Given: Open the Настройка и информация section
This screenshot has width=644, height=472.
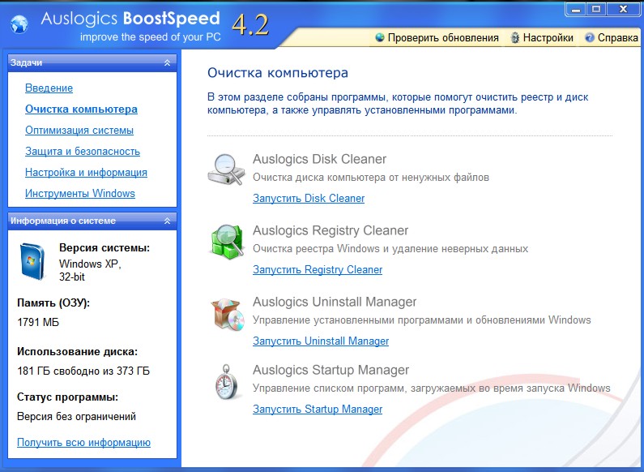Looking at the screenshot, I should click(x=86, y=172).
